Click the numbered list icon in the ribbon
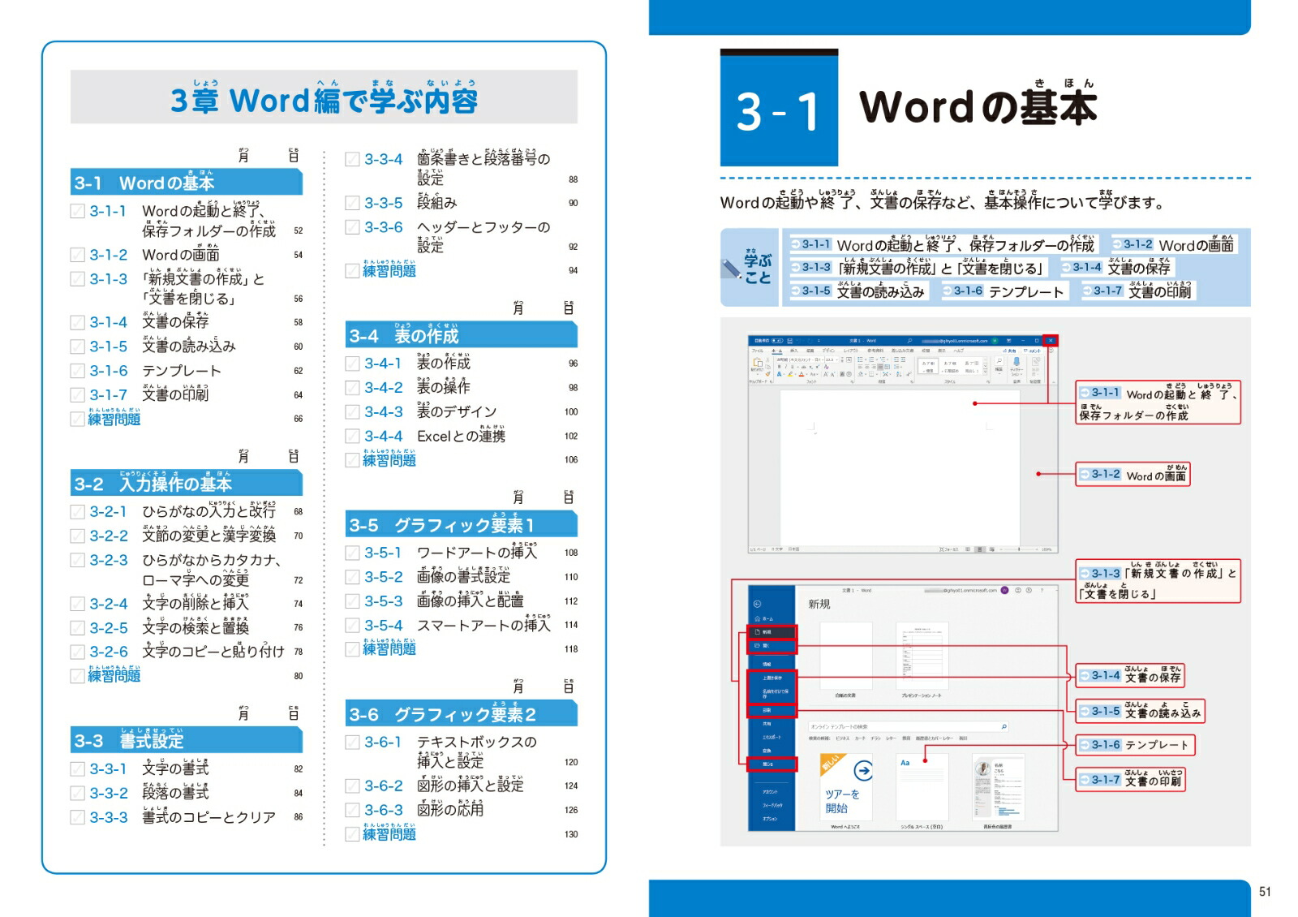The image size is (1298, 917). [x=871, y=359]
